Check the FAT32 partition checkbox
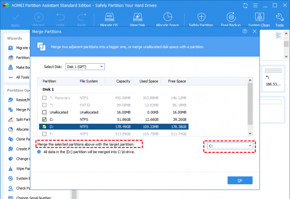The height and width of the screenshot is (199, 290). point(44,105)
